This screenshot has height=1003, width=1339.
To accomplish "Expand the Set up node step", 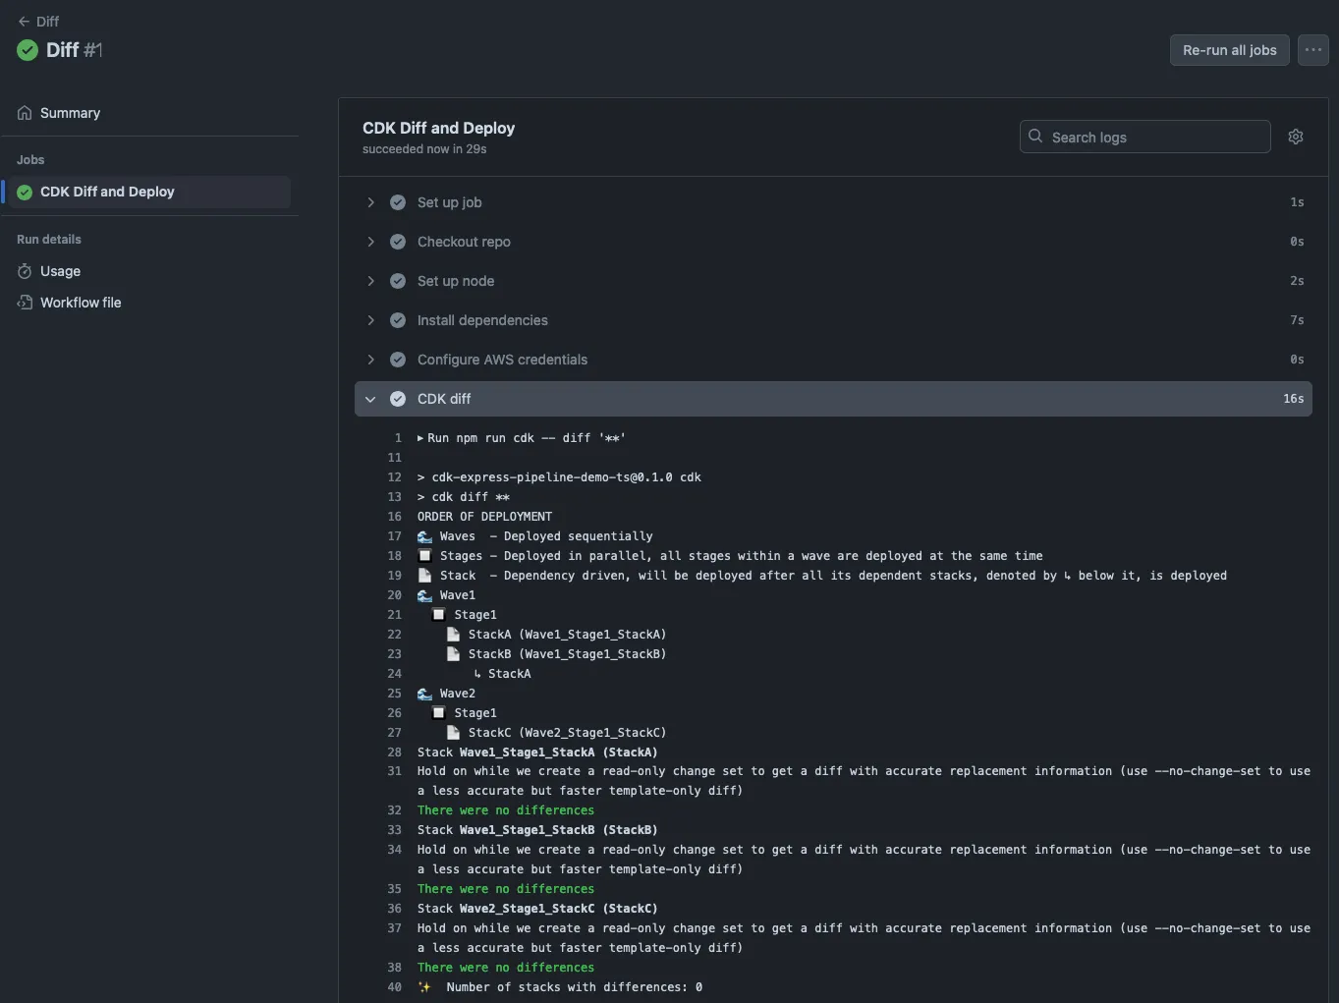I will [833, 281].
